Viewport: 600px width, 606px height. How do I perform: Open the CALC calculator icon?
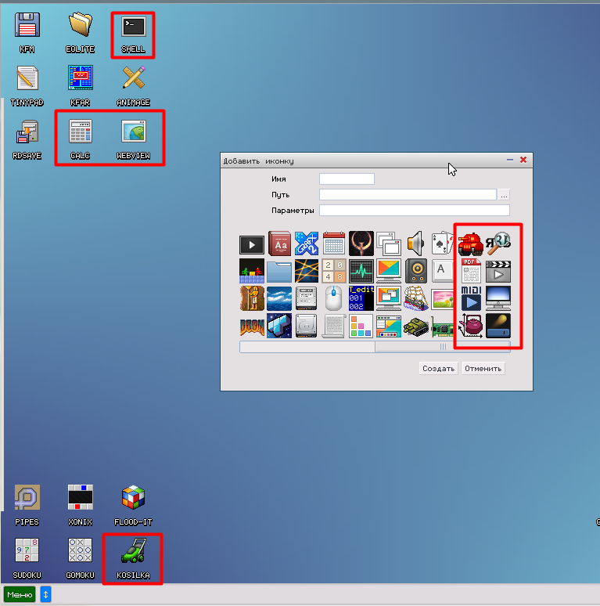point(81,139)
